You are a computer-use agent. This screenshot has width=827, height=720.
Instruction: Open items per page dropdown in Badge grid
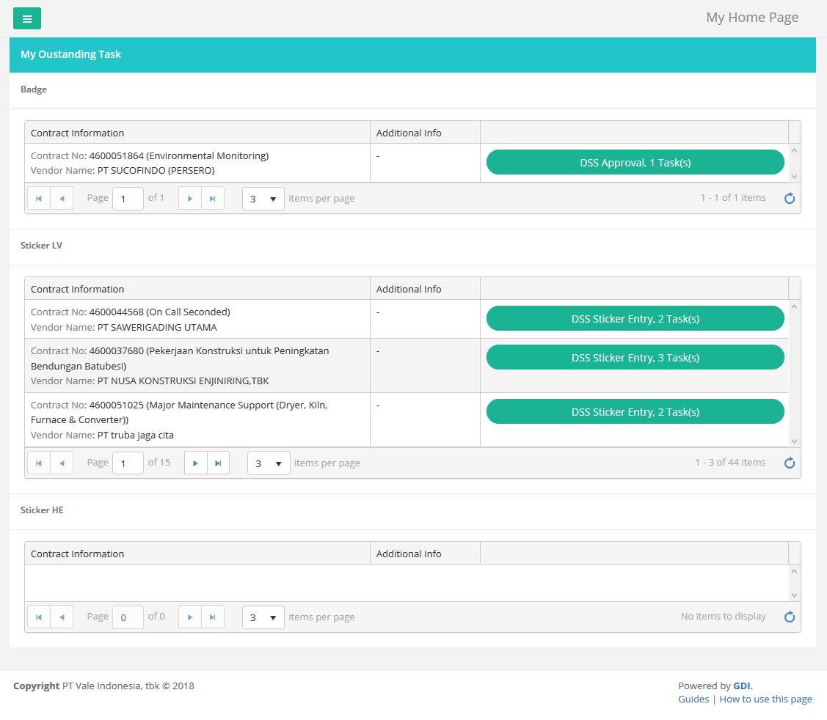coord(263,199)
